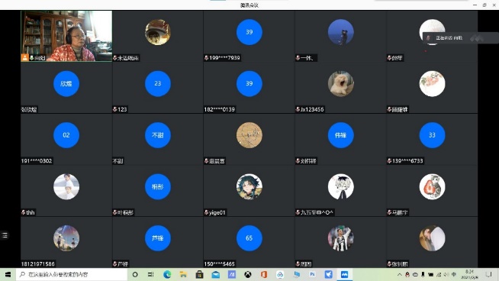
Task: Launch Microsoft Edge from the taskbar
Action: (167, 274)
